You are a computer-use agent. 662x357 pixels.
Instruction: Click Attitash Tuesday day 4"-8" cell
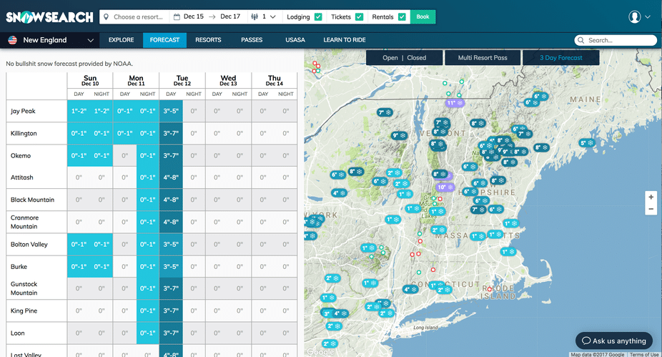171,177
